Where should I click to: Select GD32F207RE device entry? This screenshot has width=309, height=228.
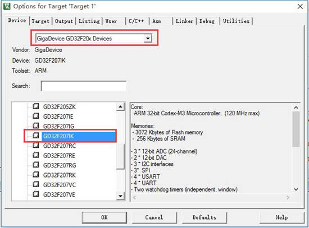coord(59,156)
